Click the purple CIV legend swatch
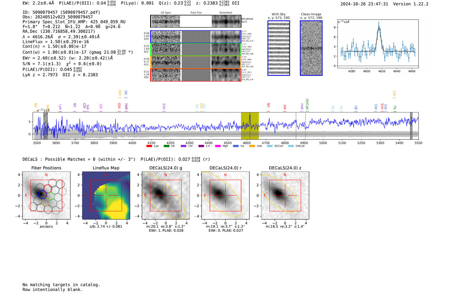Screen dimensions: 451x307 184,146
